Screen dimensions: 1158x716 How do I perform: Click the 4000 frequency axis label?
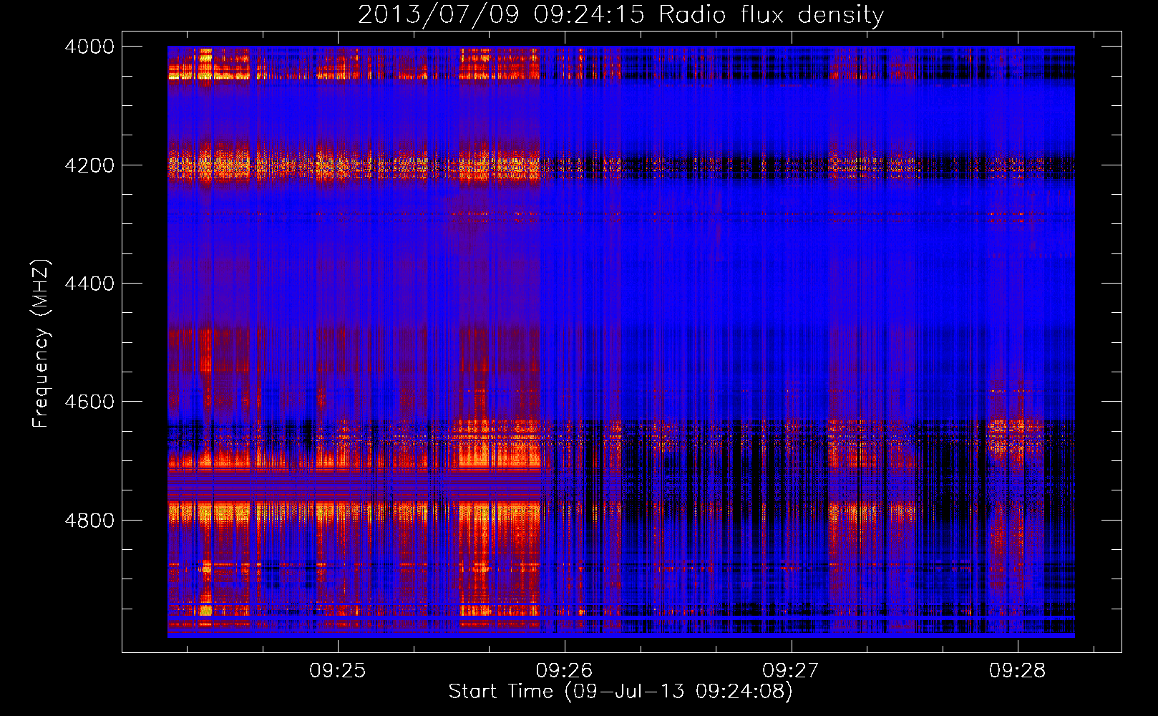click(89, 47)
